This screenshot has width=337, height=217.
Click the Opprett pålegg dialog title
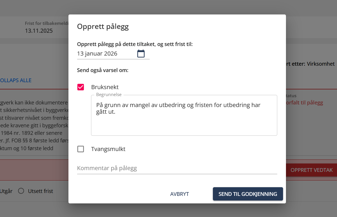tap(103, 27)
